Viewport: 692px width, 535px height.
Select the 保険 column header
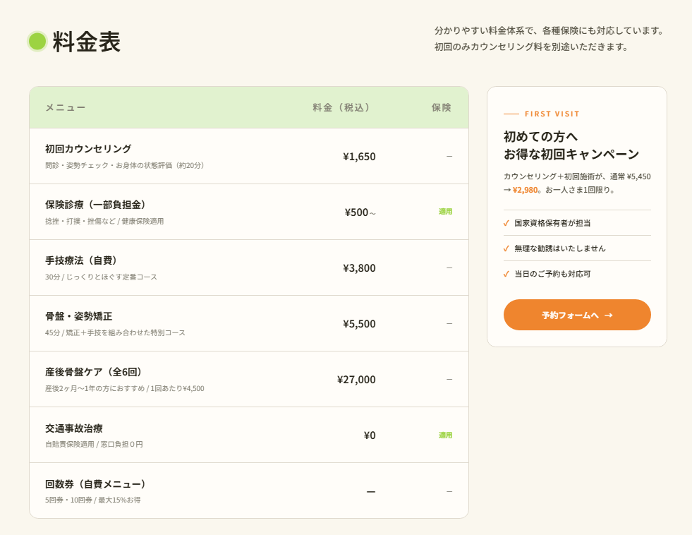tap(442, 107)
